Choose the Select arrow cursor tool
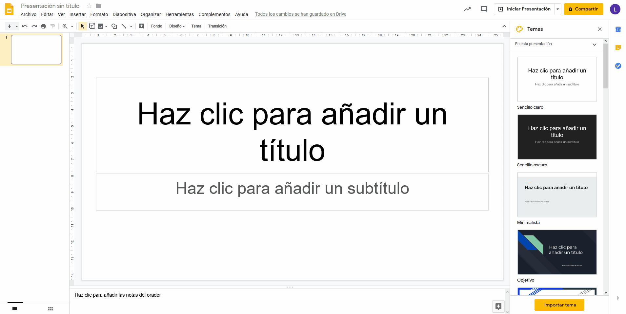Image resolution: width=626 pixels, height=314 pixels. (x=83, y=26)
